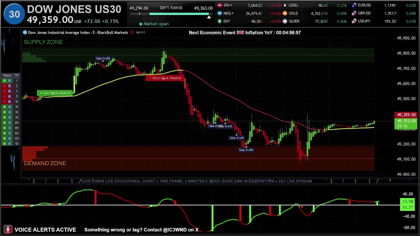Click the Vol 149 indicator label

click(x=140, y=32)
